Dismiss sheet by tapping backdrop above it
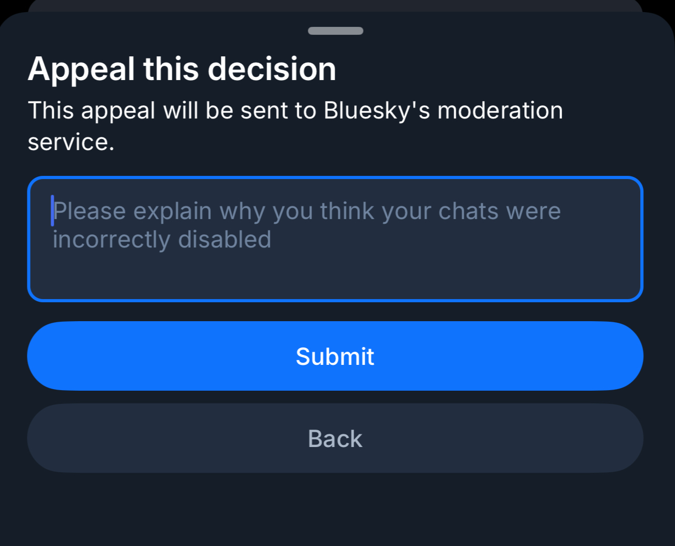675x546 pixels. coord(335,5)
